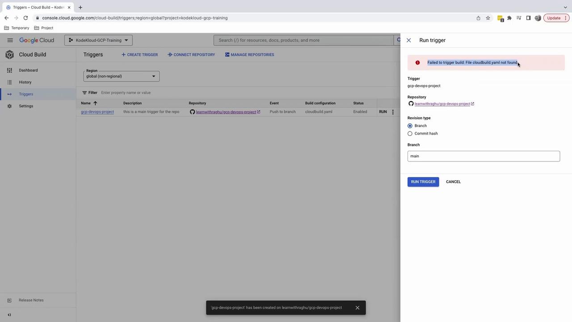Go forward in the browser
Image resolution: width=572 pixels, height=322 pixels.
(16, 18)
